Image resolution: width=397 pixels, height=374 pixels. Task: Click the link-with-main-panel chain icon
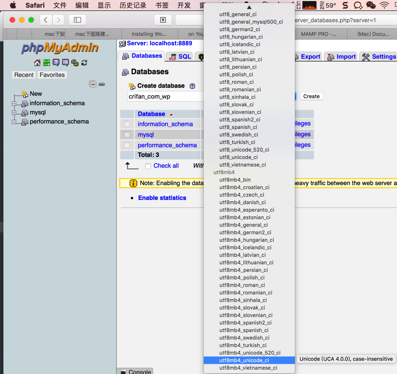click(102, 84)
